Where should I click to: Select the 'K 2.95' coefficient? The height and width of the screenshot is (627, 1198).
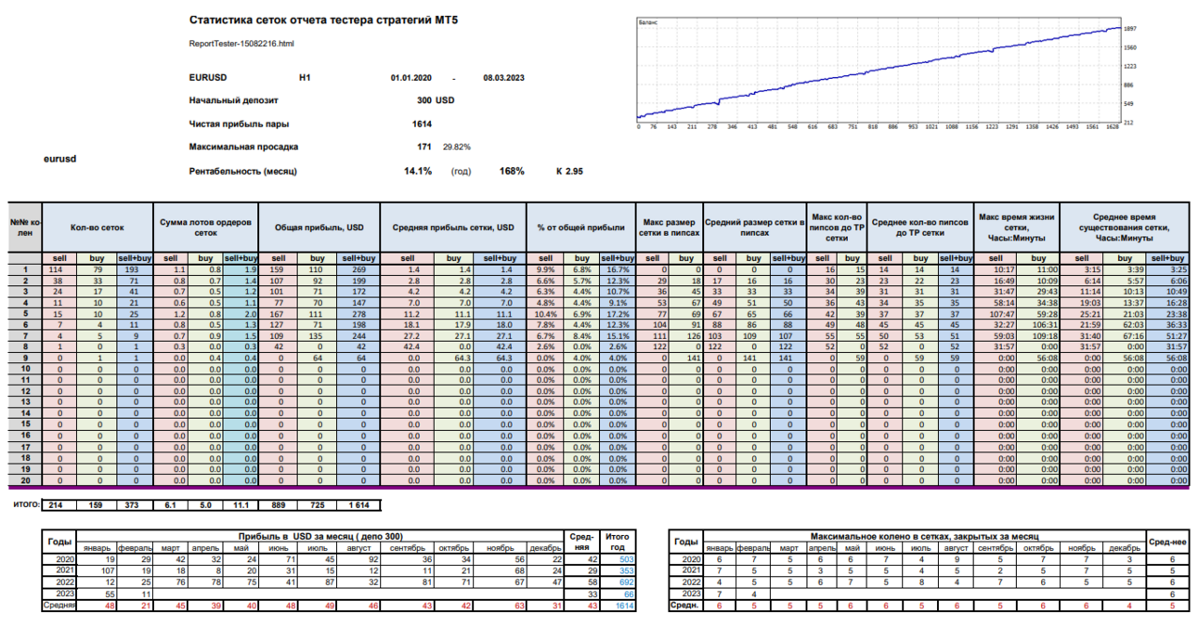(569, 171)
